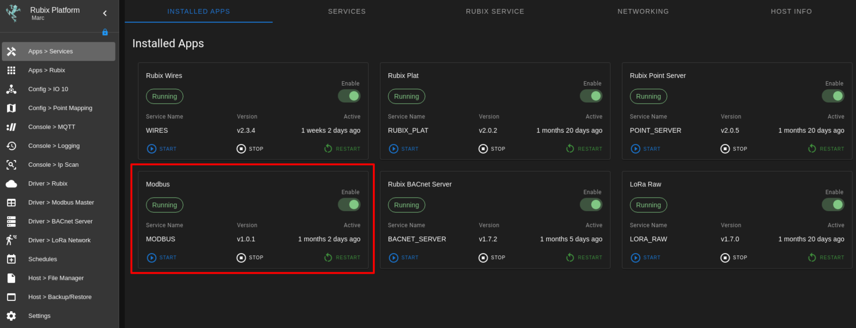Stop the RUBIX_PLAT service
Image resolution: width=856 pixels, height=328 pixels.
(492, 149)
